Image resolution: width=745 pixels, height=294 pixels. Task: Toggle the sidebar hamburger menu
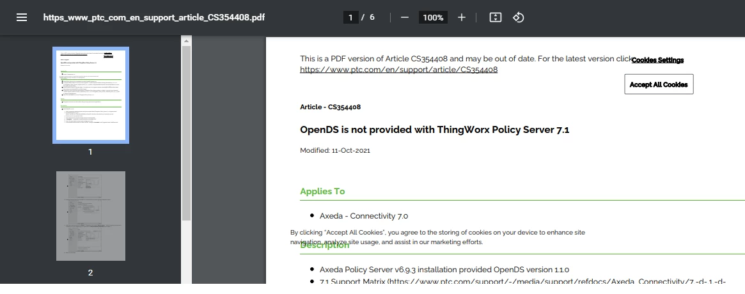21,17
